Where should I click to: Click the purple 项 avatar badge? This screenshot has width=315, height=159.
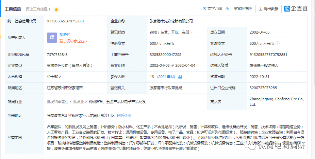coord(52,38)
